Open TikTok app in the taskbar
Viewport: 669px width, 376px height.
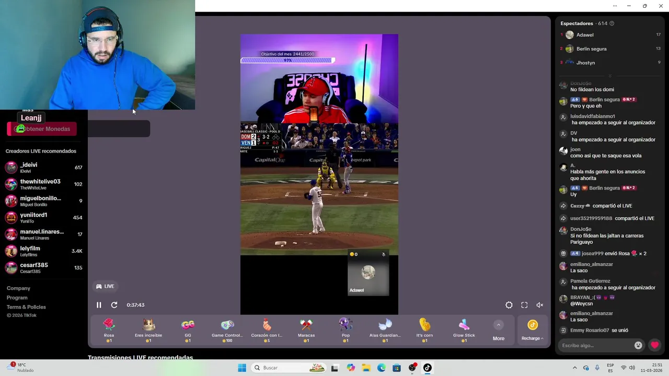428,368
